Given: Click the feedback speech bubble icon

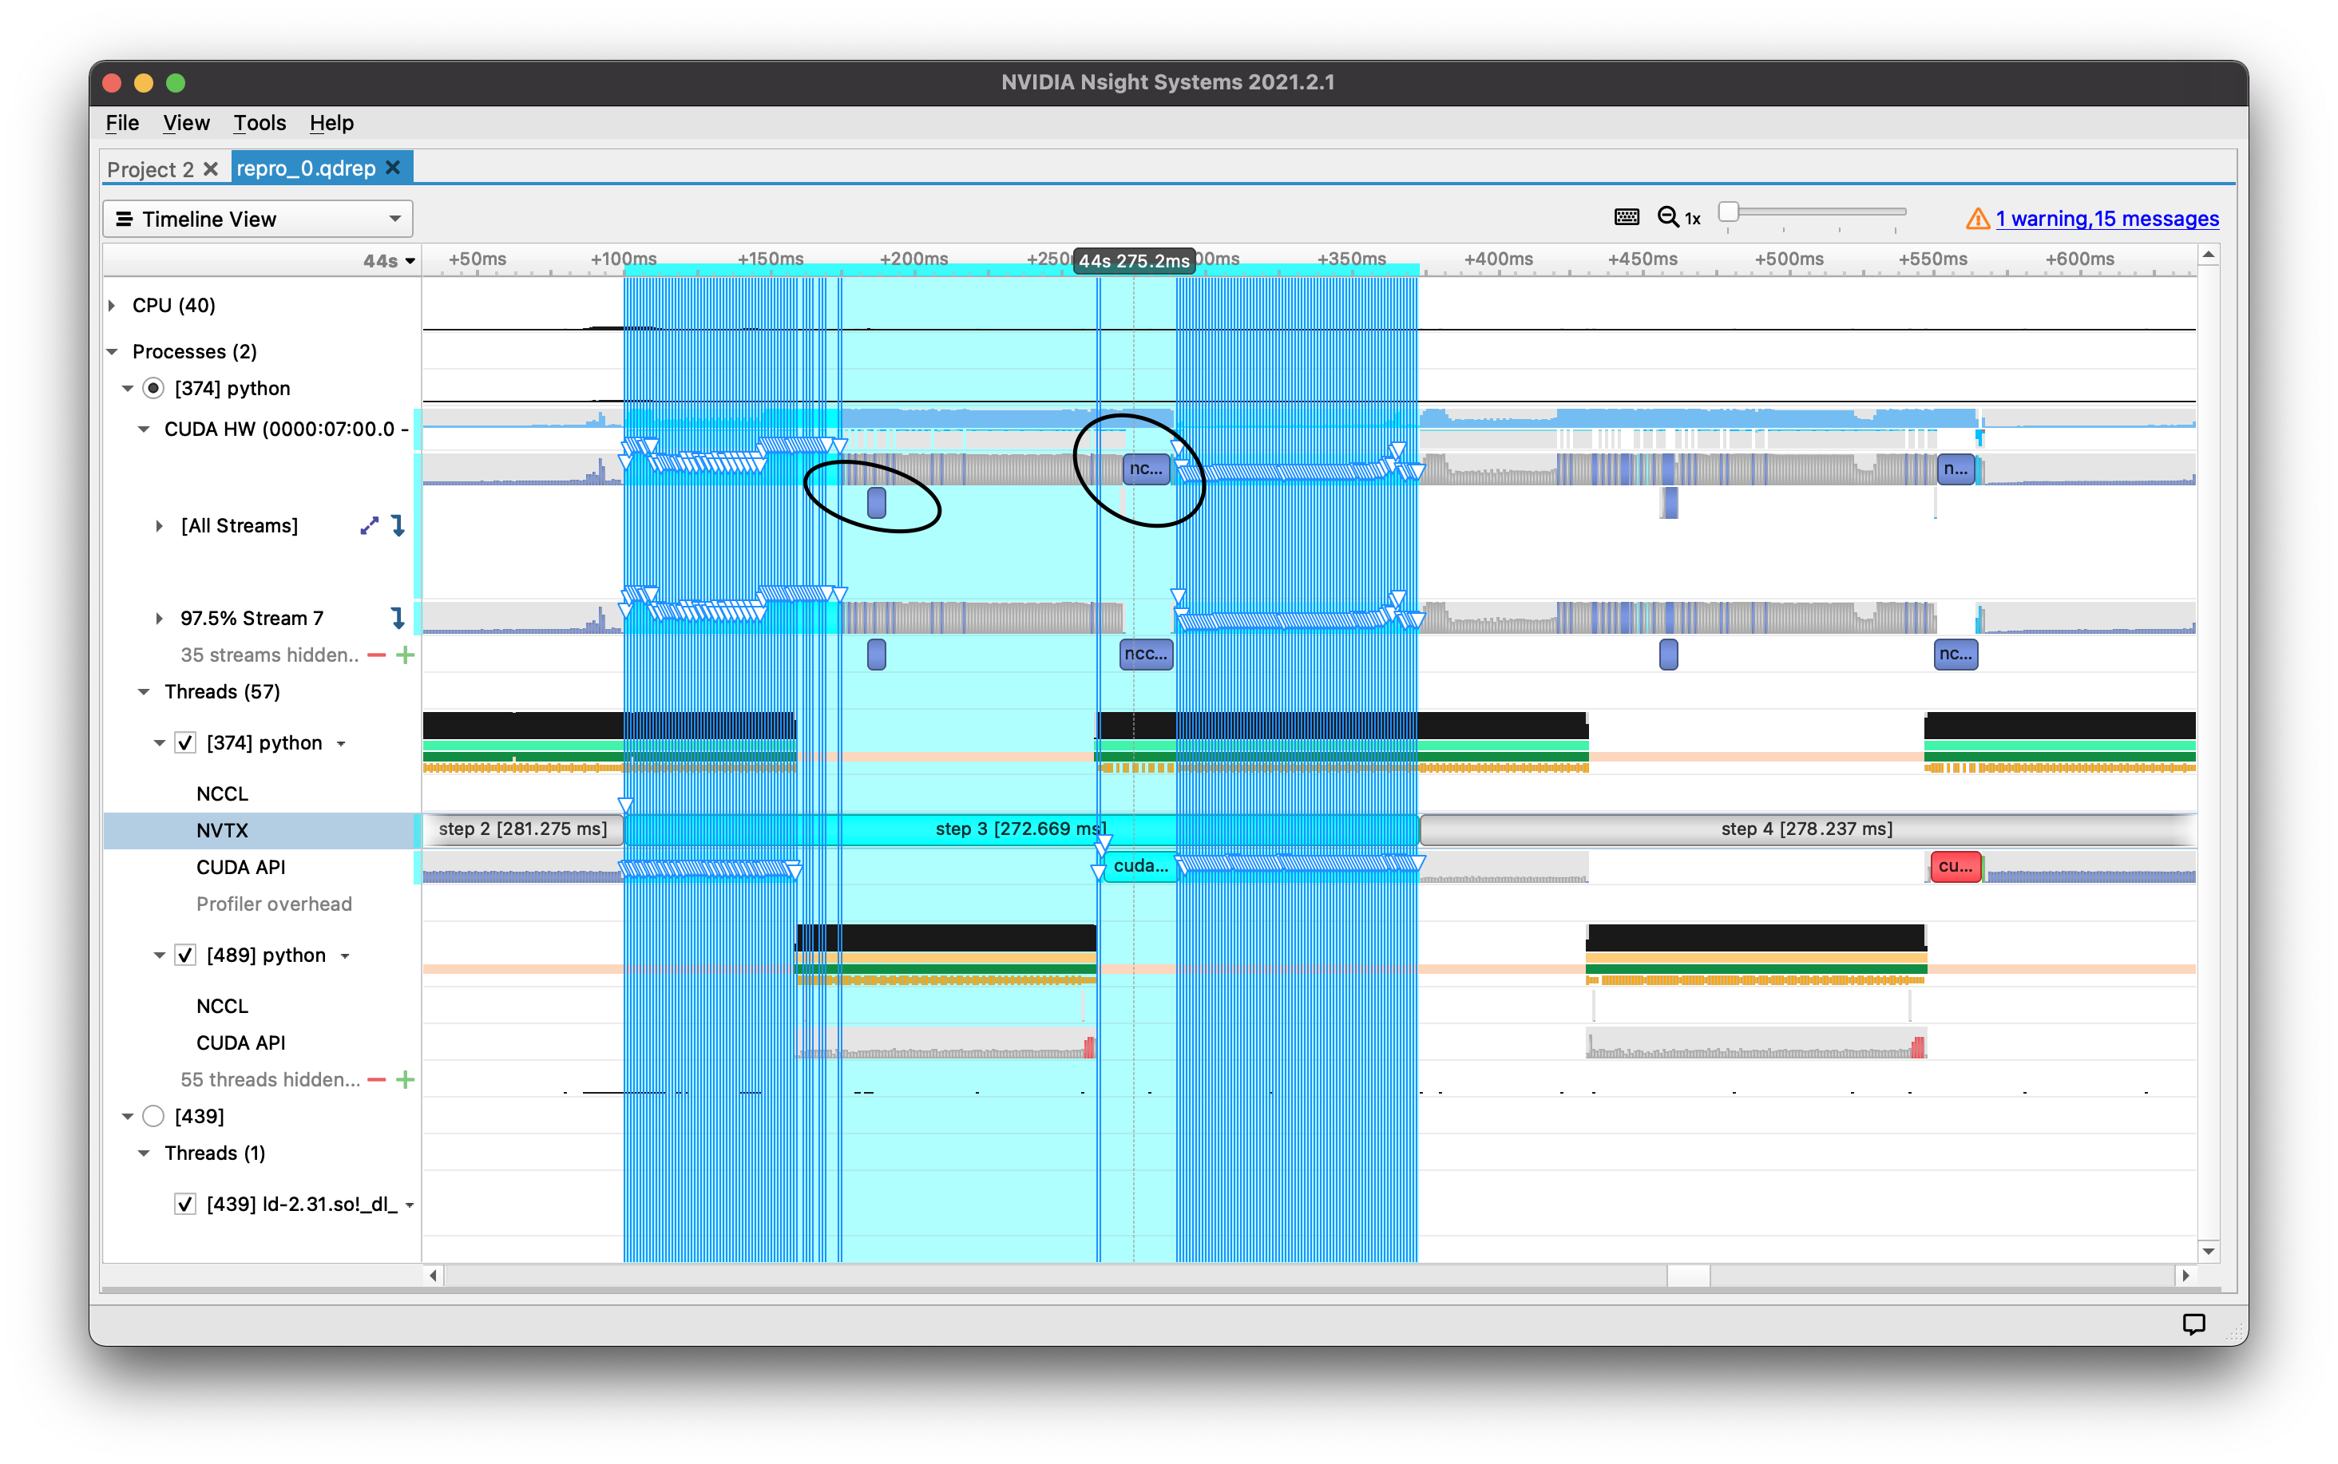Looking at the screenshot, I should [2193, 1324].
